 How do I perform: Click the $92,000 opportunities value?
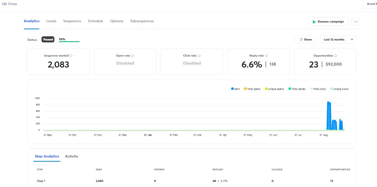coord(334,64)
